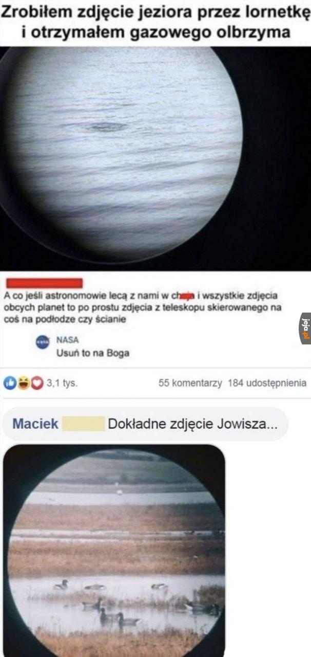The width and height of the screenshot is (311, 657).
Task: Open the 55 komentarzy link
Action: click(190, 383)
